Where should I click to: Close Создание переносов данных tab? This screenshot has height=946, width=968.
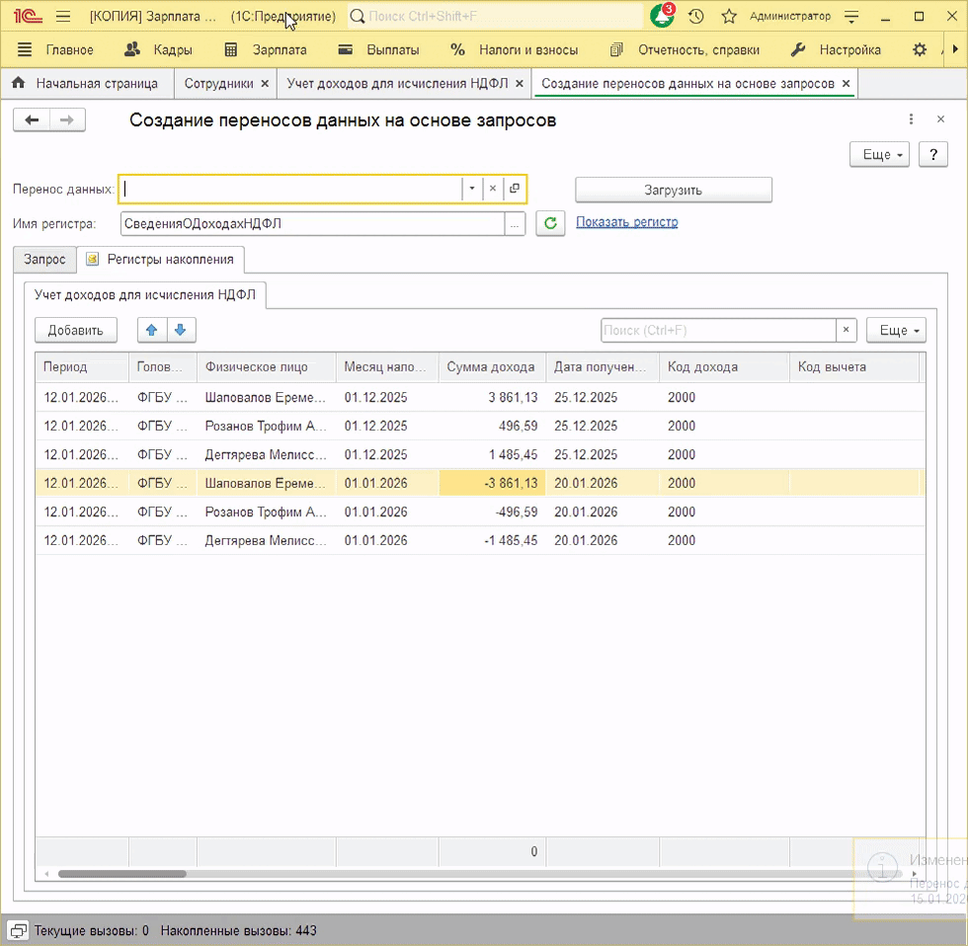point(847,83)
